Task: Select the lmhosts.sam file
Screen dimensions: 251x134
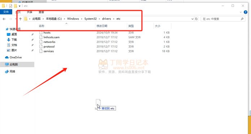Action: pyautogui.click(x=51, y=37)
